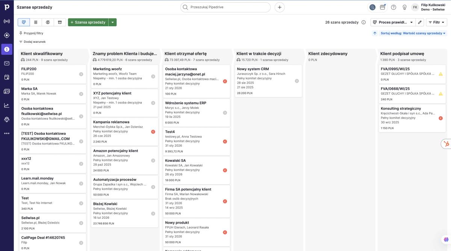
Task: Click the HubSpot floating icon
Action: (446, 144)
